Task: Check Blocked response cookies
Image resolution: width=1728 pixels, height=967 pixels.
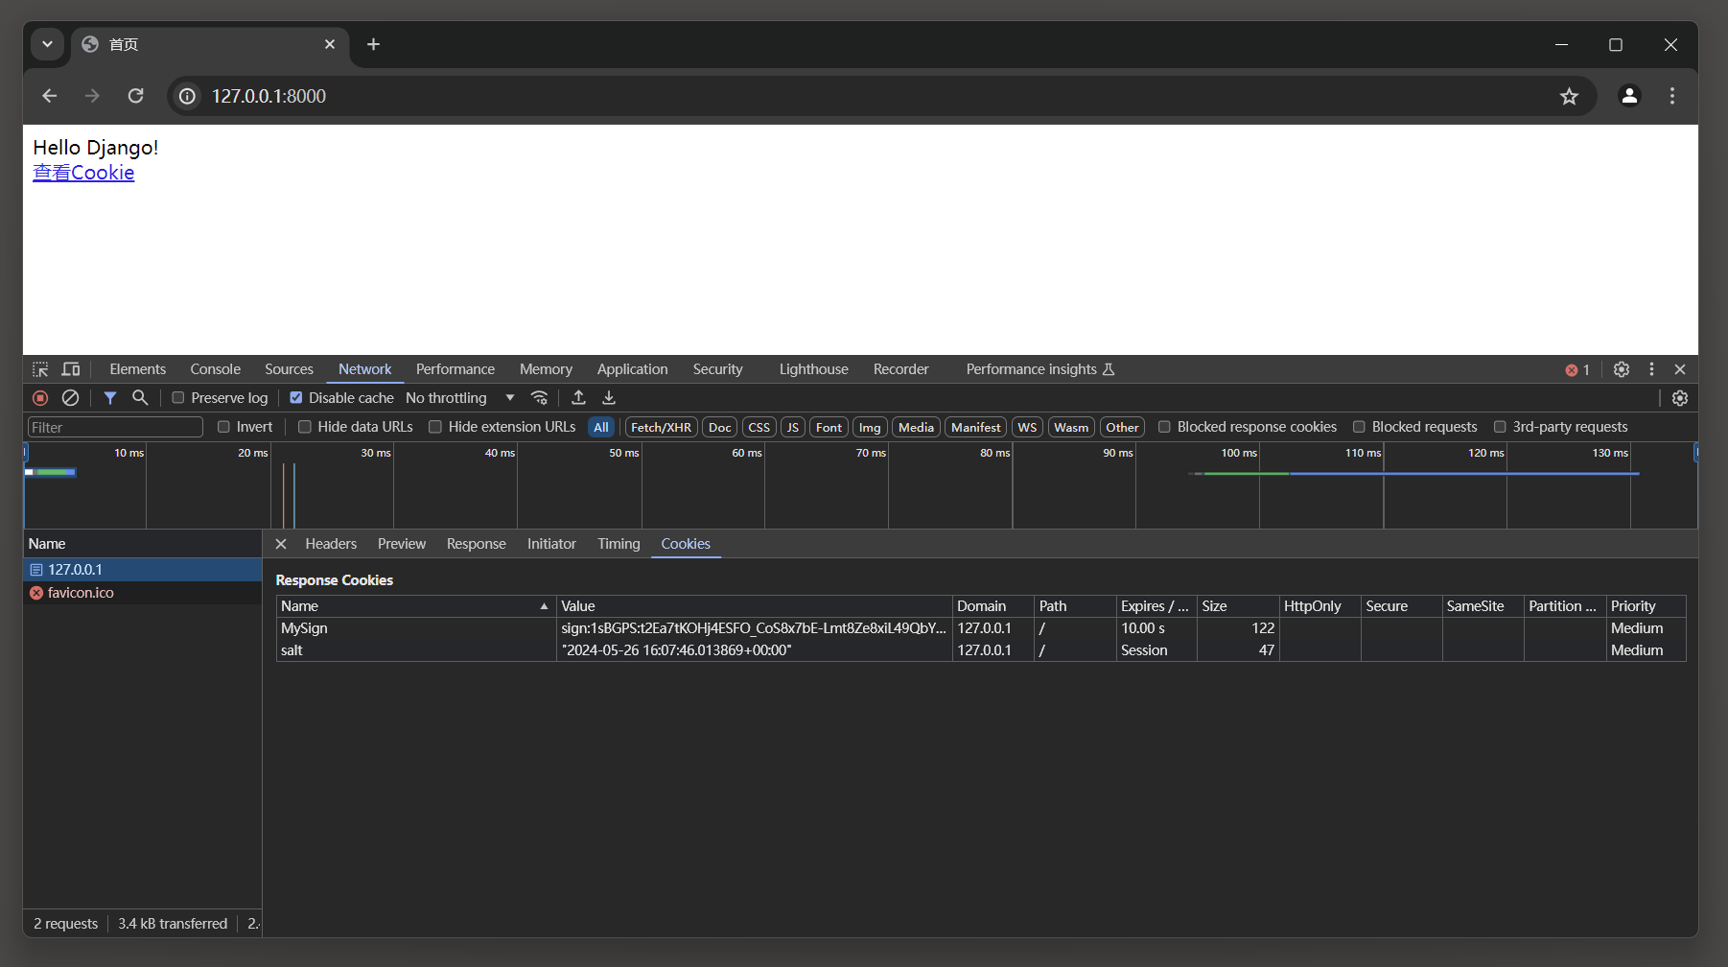Action: pyautogui.click(x=1164, y=427)
